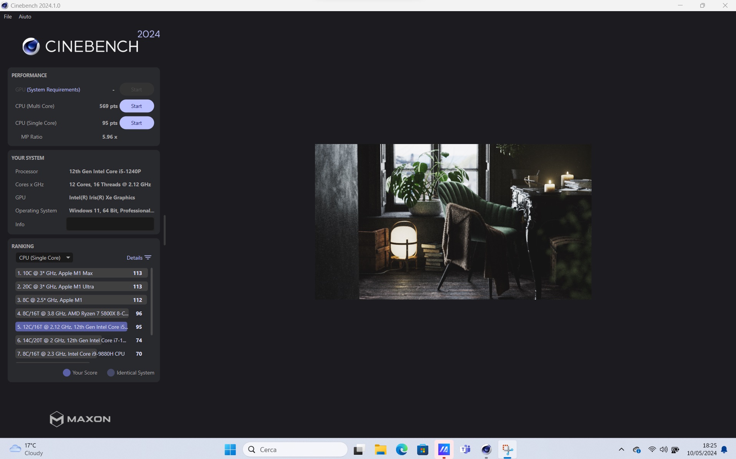Open the notifications bell

[724, 449]
